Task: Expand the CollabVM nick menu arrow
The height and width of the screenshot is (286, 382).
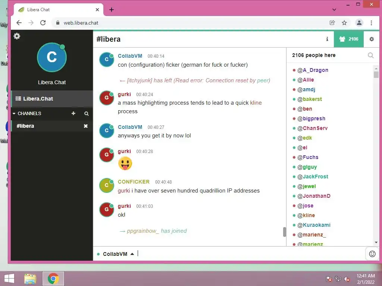Action: 132,254
